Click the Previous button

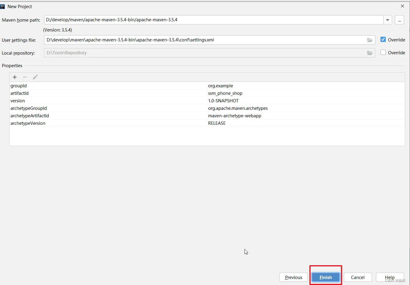coord(293,277)
